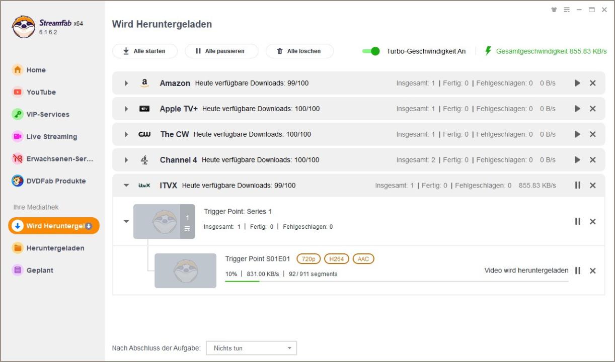Viewport: 615px width, 362px height.
Task: Click the theme shirt icon in title bar
Action: 554,10
